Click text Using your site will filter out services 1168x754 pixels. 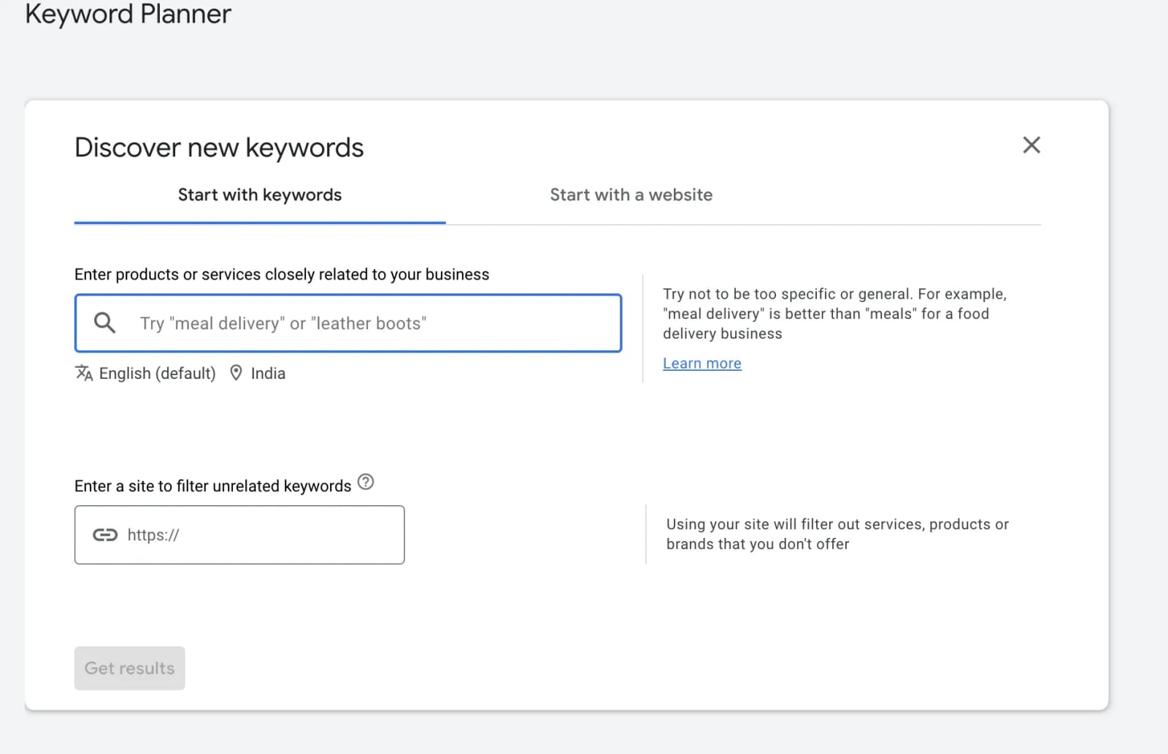[837, 534]
